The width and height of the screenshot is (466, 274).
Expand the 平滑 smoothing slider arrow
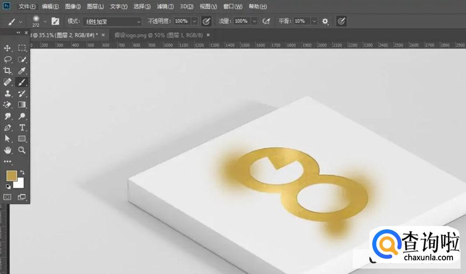[x=314, y=21]
